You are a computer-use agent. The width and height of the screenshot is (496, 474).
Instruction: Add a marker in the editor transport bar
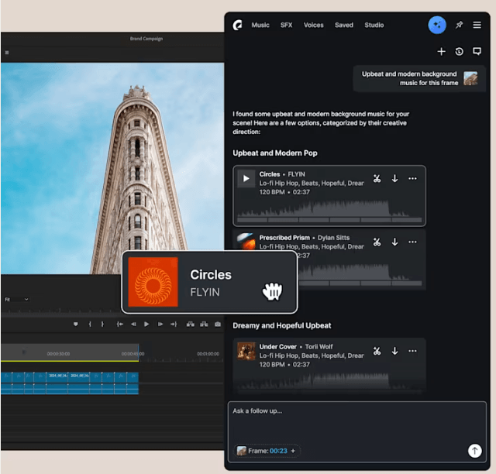[x=76, y=324]
